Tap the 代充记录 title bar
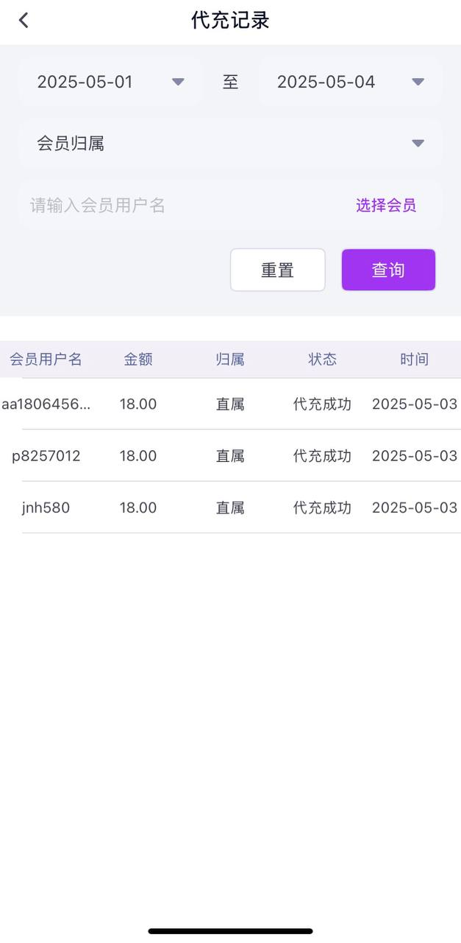 point(230,20)
